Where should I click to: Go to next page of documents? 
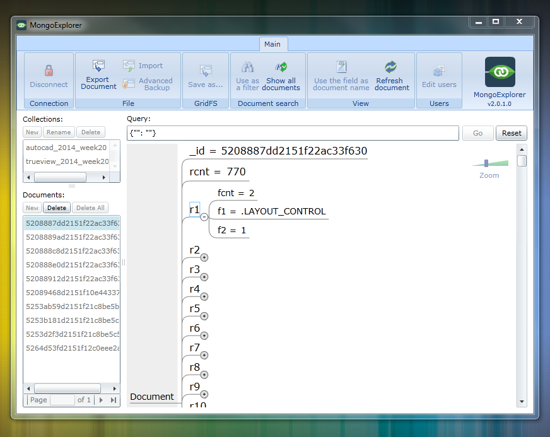pos(102,400)
